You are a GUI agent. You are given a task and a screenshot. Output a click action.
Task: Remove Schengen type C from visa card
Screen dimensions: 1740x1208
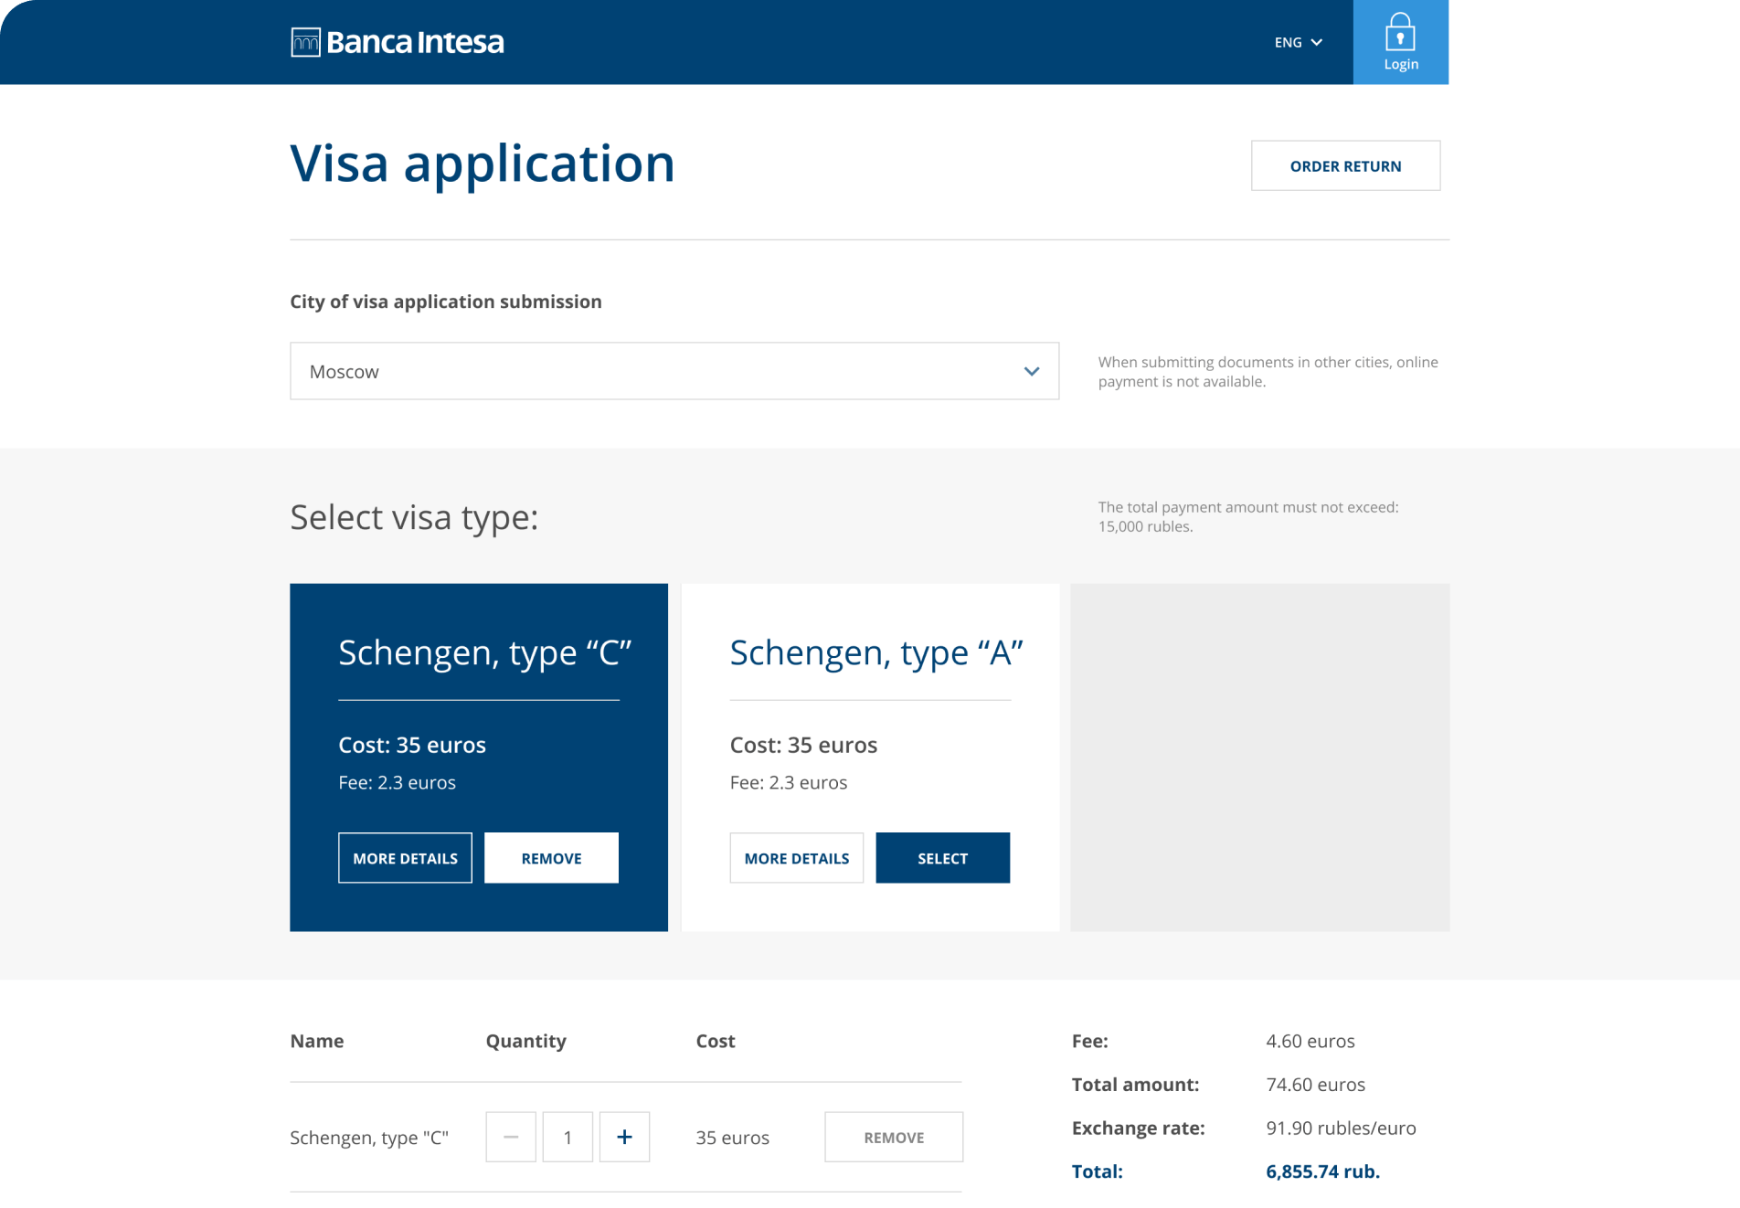[551, 858]
